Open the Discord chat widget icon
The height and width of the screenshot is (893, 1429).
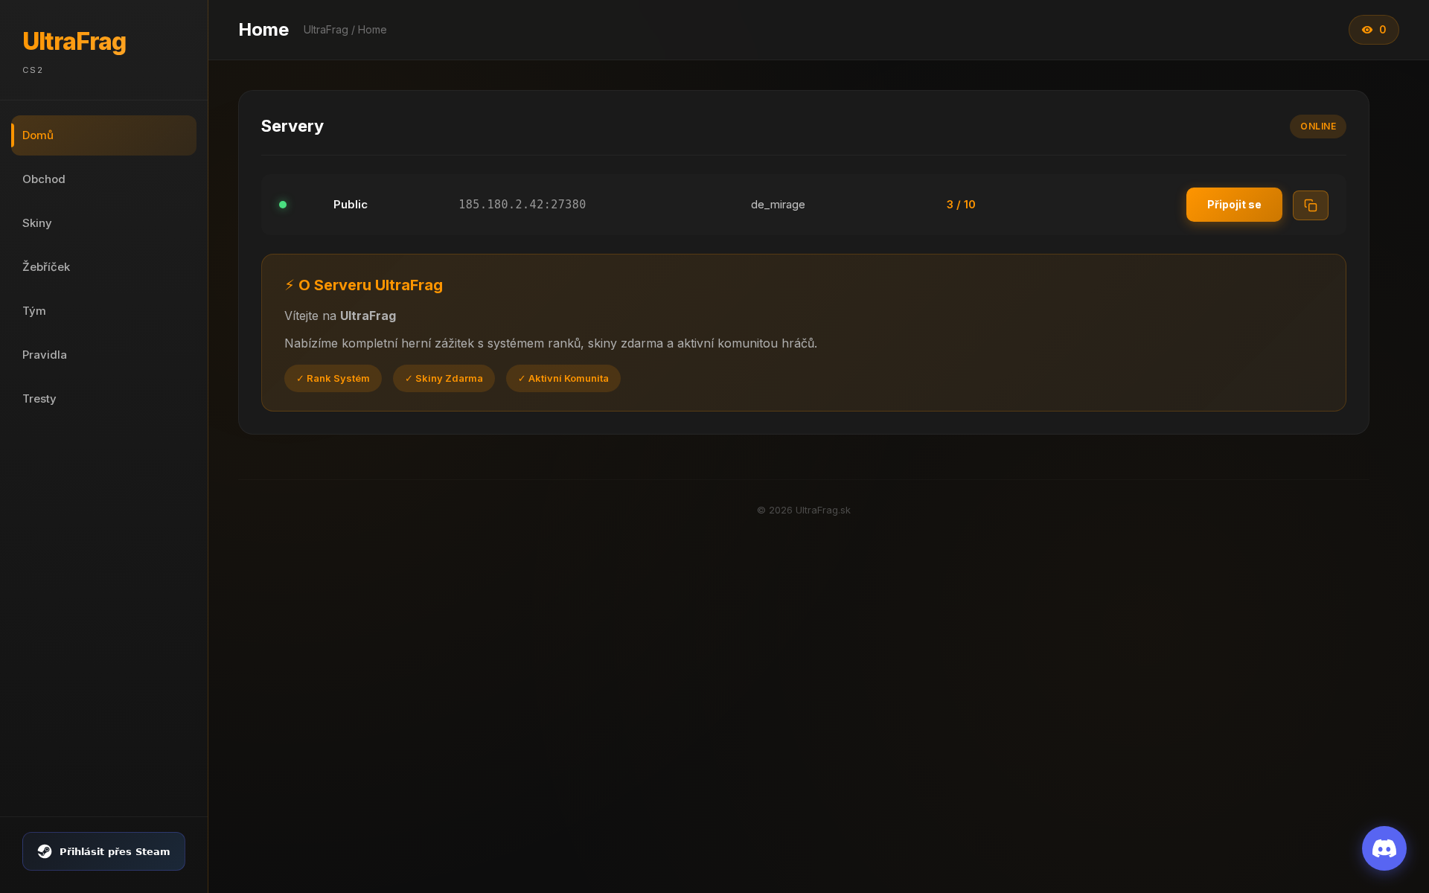1384,848
